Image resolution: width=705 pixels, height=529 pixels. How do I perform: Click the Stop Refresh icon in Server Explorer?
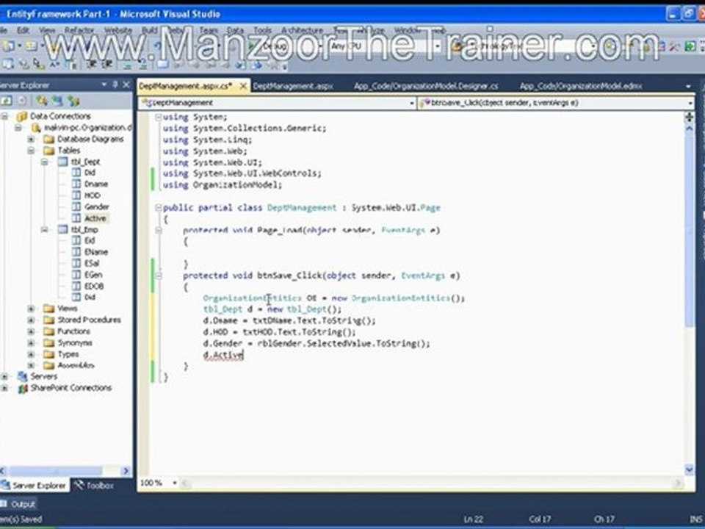[x=22, y=101]
